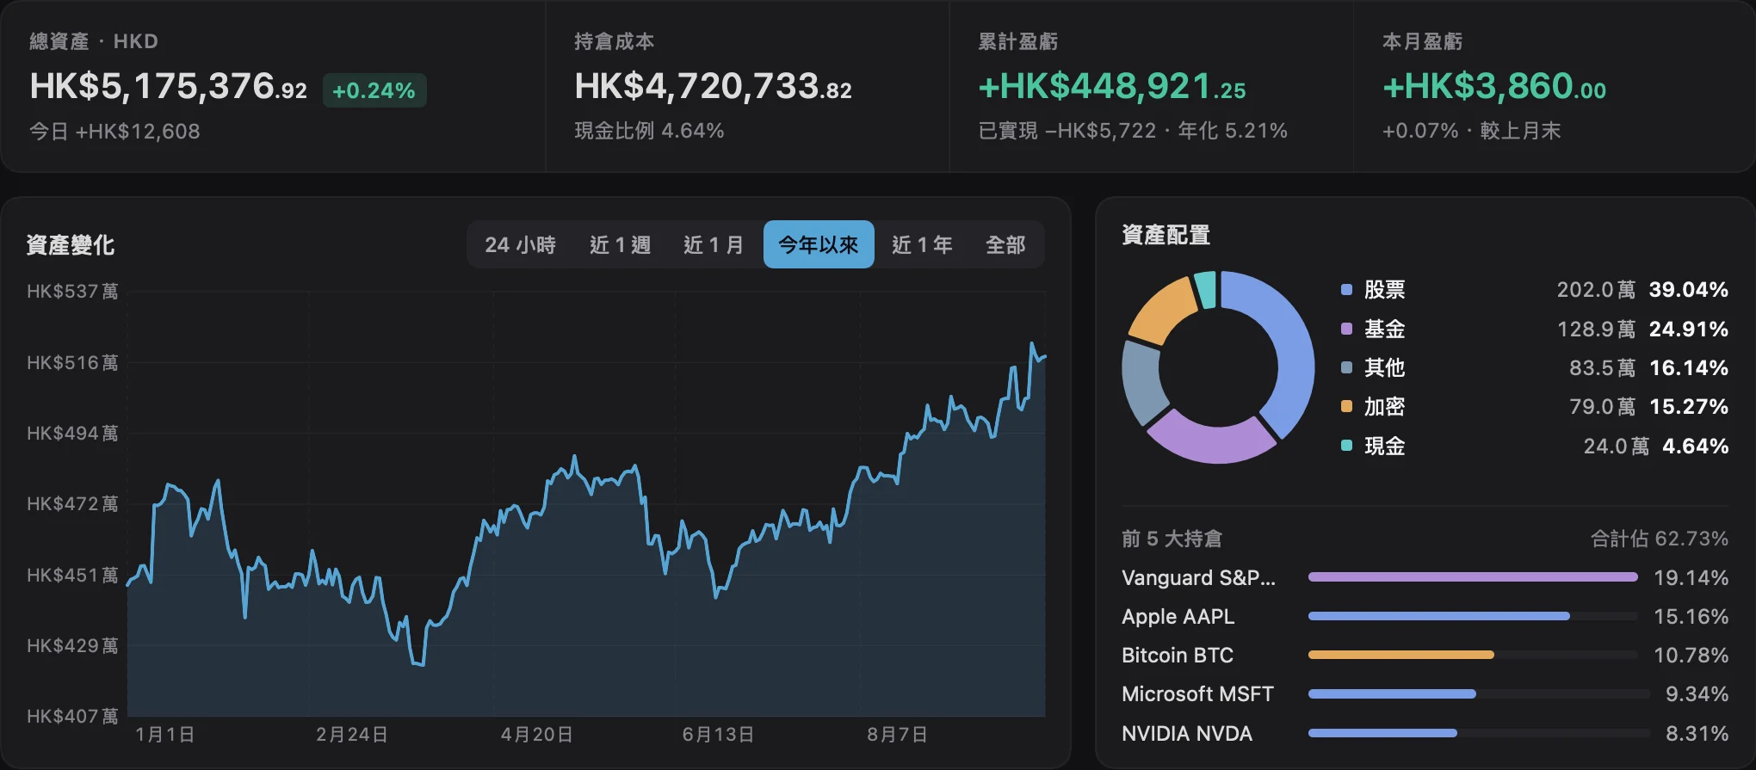Click the Vanguard S&P purple progress bar

1472,577
